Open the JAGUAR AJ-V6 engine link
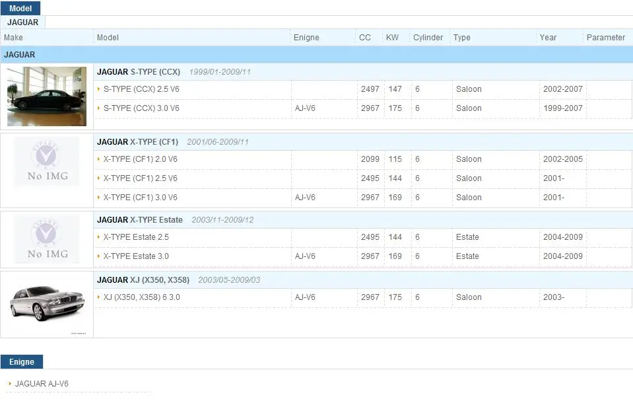The image size is (633, 407). pos(42,384)
